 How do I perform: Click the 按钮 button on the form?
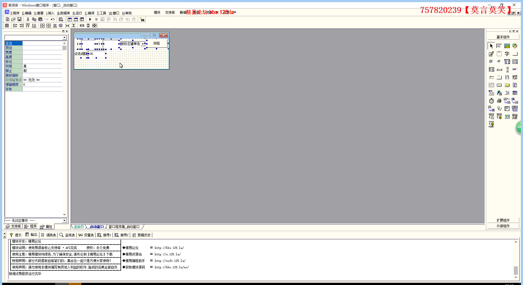(x=156, y=43)
